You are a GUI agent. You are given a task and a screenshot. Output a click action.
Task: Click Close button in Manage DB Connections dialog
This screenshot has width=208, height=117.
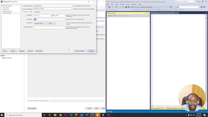[x=91, y=51]
